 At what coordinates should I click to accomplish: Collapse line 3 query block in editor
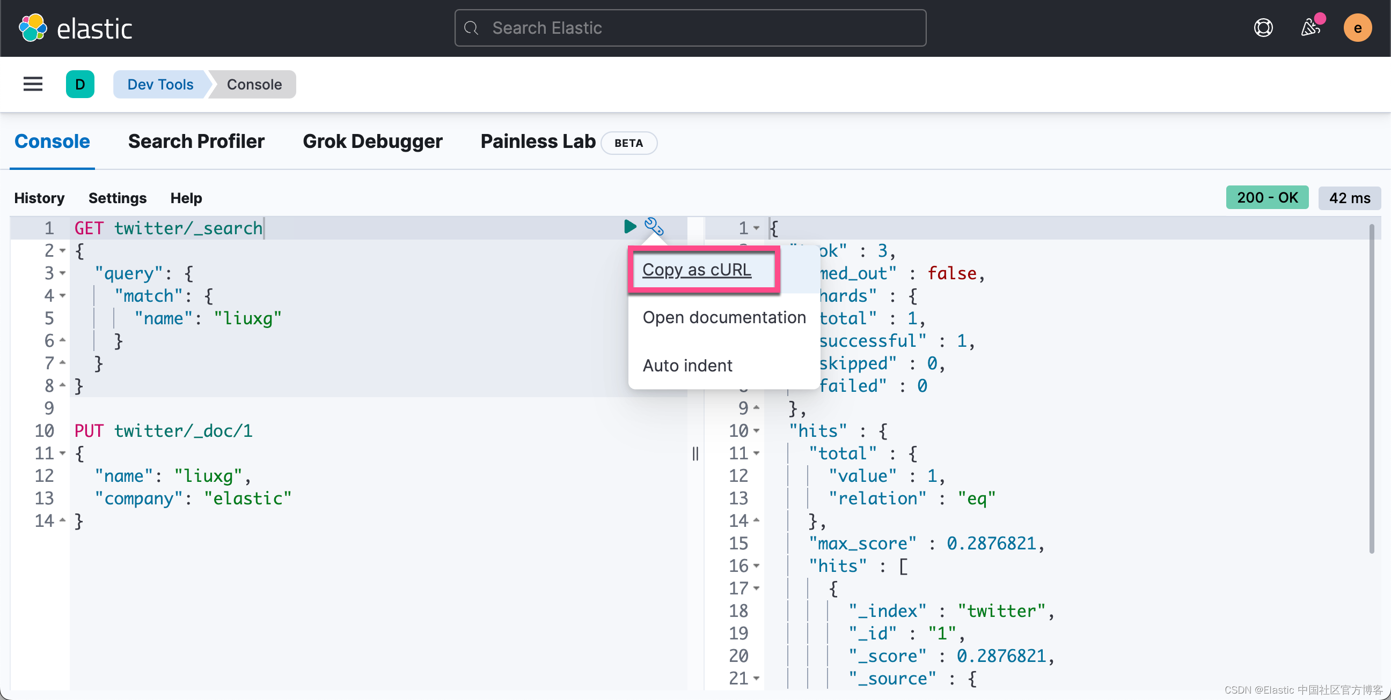click(x=63, y=273)
